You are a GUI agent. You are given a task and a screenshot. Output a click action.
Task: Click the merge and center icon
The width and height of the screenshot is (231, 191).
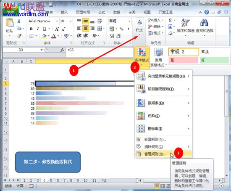(x=100, y=28)
